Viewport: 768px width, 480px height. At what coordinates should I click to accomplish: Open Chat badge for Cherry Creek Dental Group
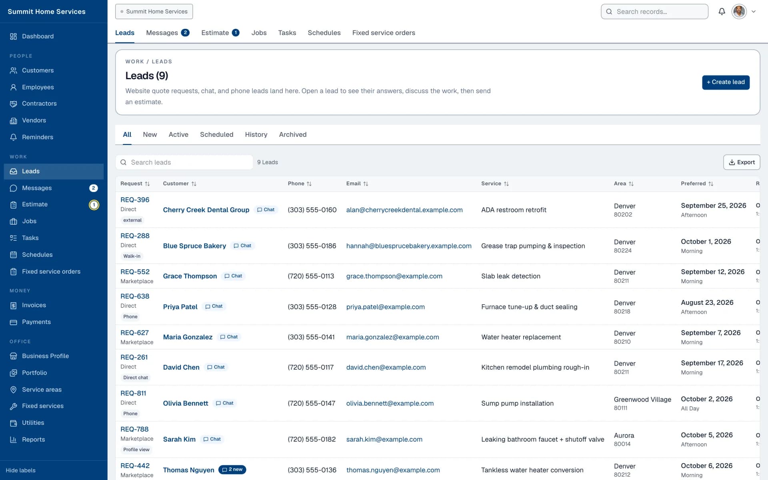[x=266, y=210]
